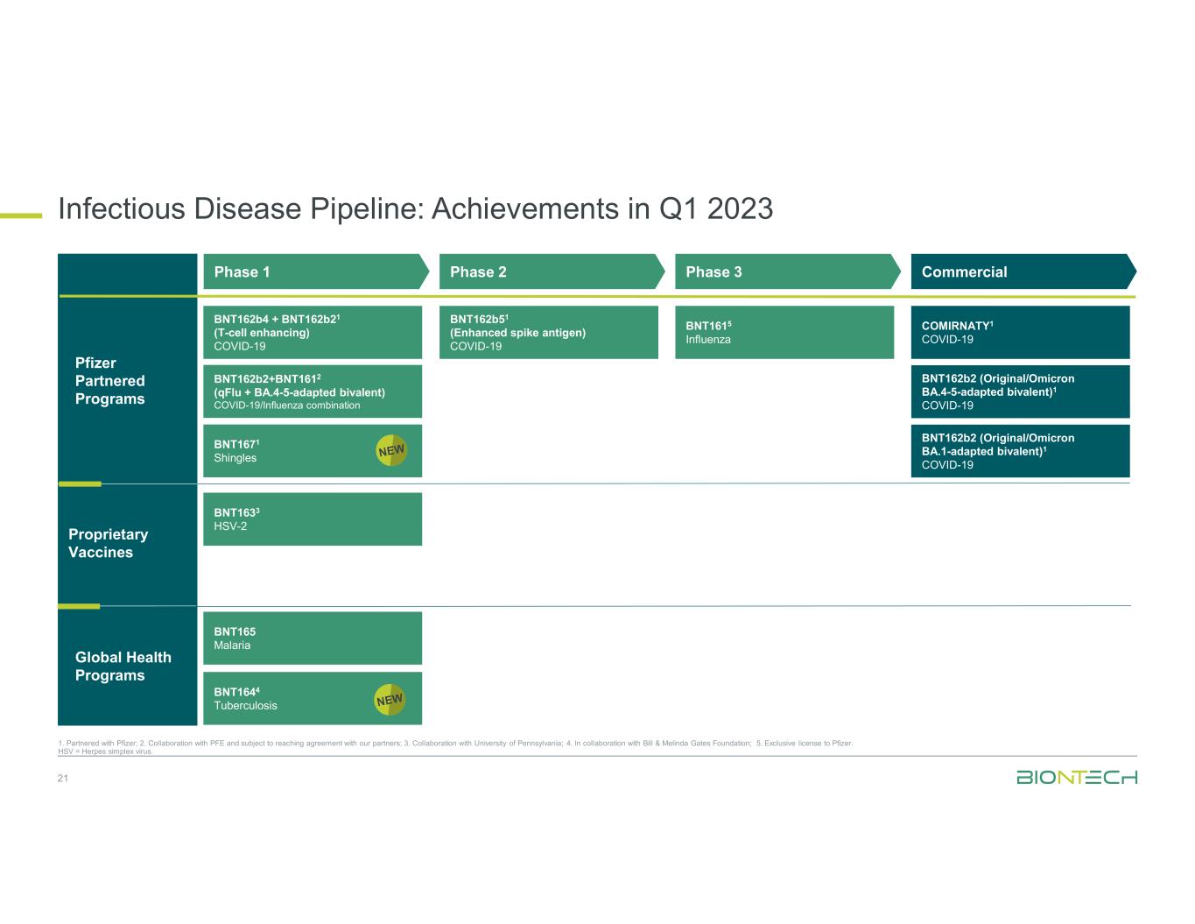Click the 'Global Health Programs' row label

pyautogui.click(x=123, y=667)
